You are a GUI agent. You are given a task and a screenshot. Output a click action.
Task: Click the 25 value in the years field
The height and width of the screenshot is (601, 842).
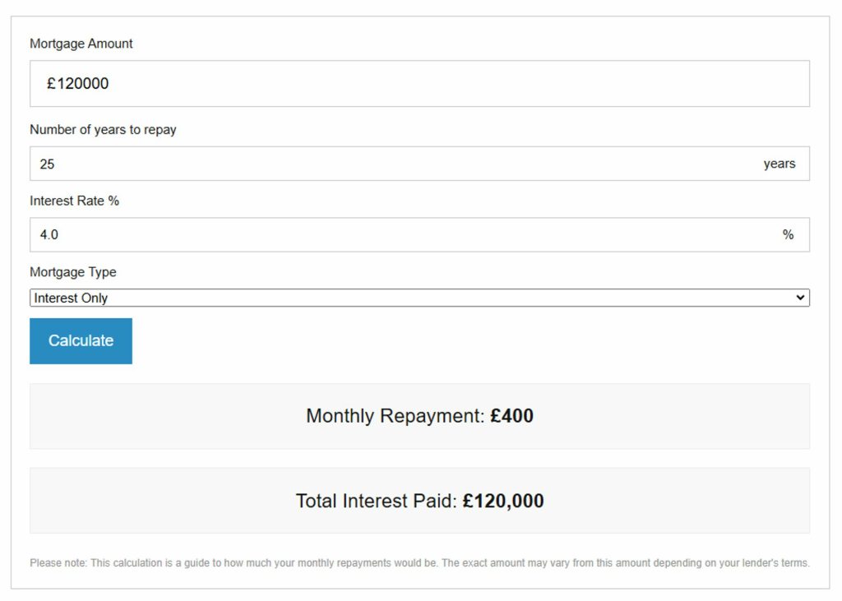[x=47, y=164]
